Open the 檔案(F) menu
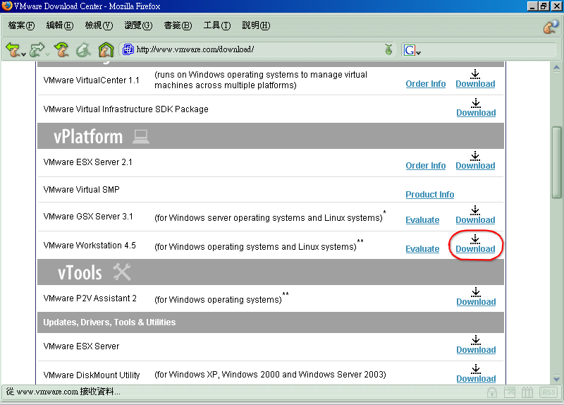Viewport: 564px width, 405px height. pos(20,25)
